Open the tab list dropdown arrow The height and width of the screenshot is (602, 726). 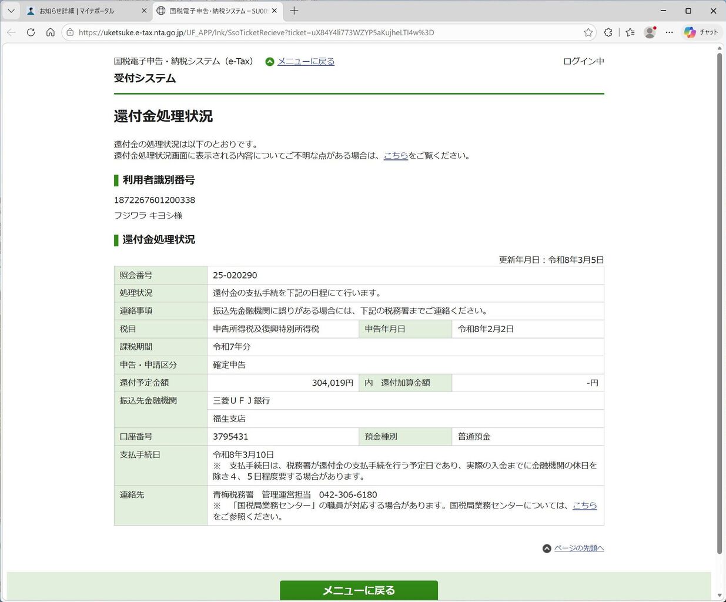click(11, 11)
